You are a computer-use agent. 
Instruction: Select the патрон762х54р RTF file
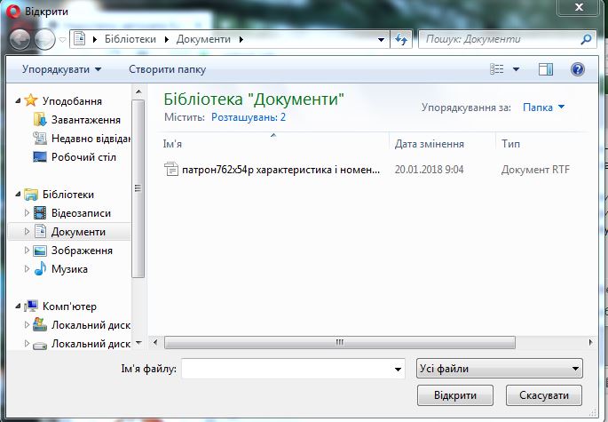click(x=280, y=170)
